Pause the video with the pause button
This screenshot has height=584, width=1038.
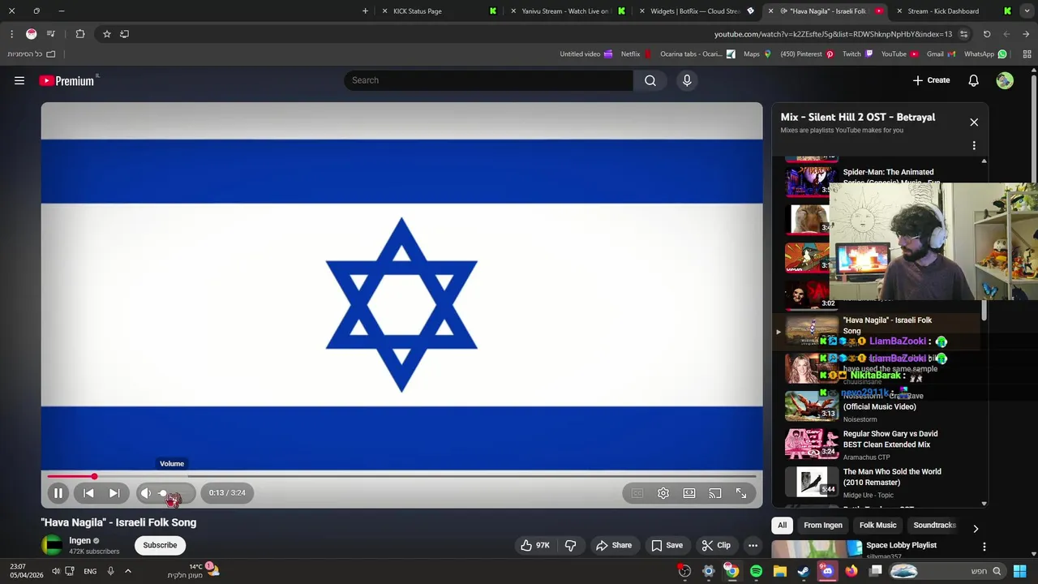click(58, 493)
